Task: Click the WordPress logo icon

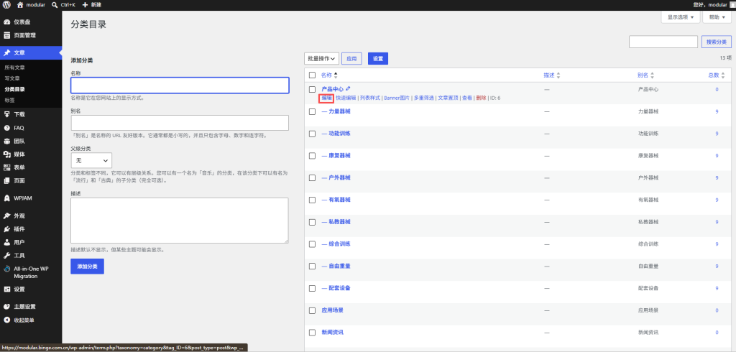Action: click(x=7, y=5)
